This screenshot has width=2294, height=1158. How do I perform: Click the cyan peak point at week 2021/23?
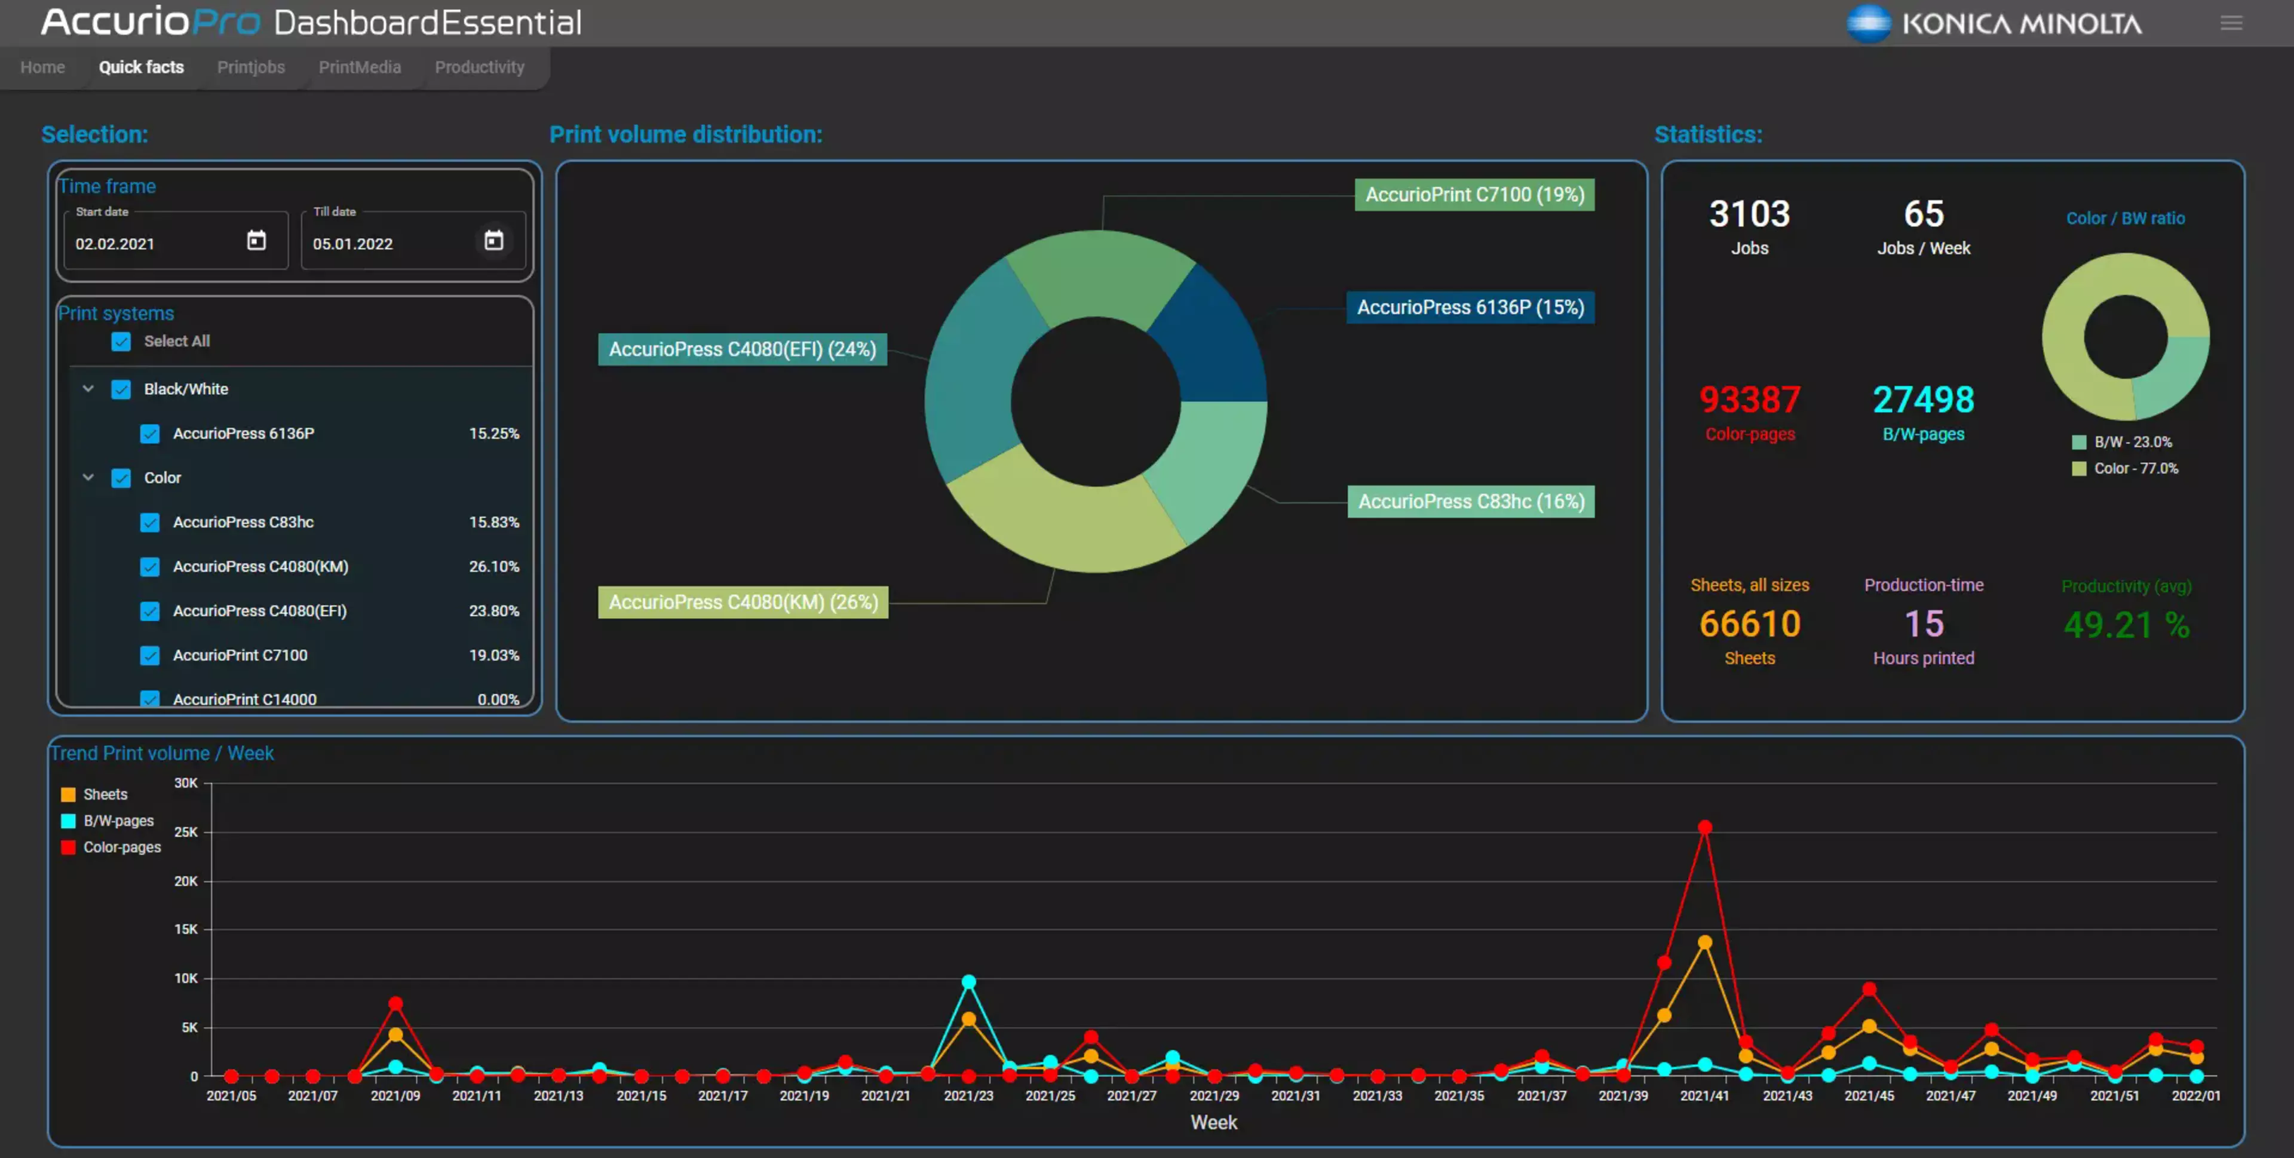[969, 982]
